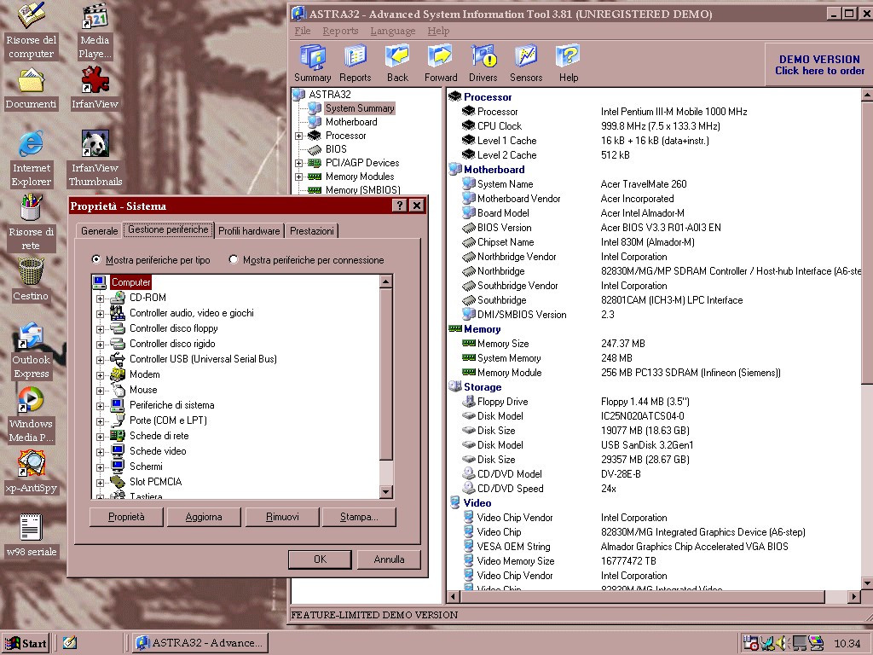Click the Help toolbar icon

(x=568, y=63)
